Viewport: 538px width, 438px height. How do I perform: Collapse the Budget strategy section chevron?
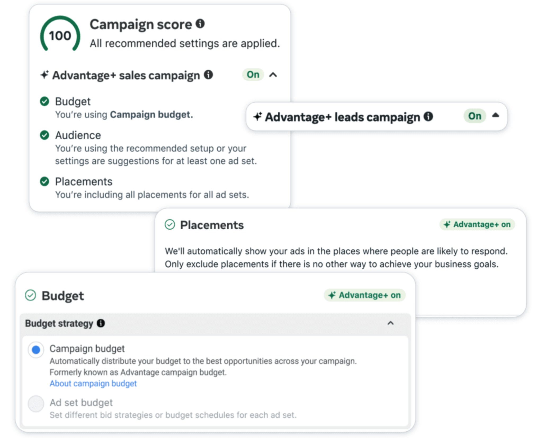click(391, 323)
